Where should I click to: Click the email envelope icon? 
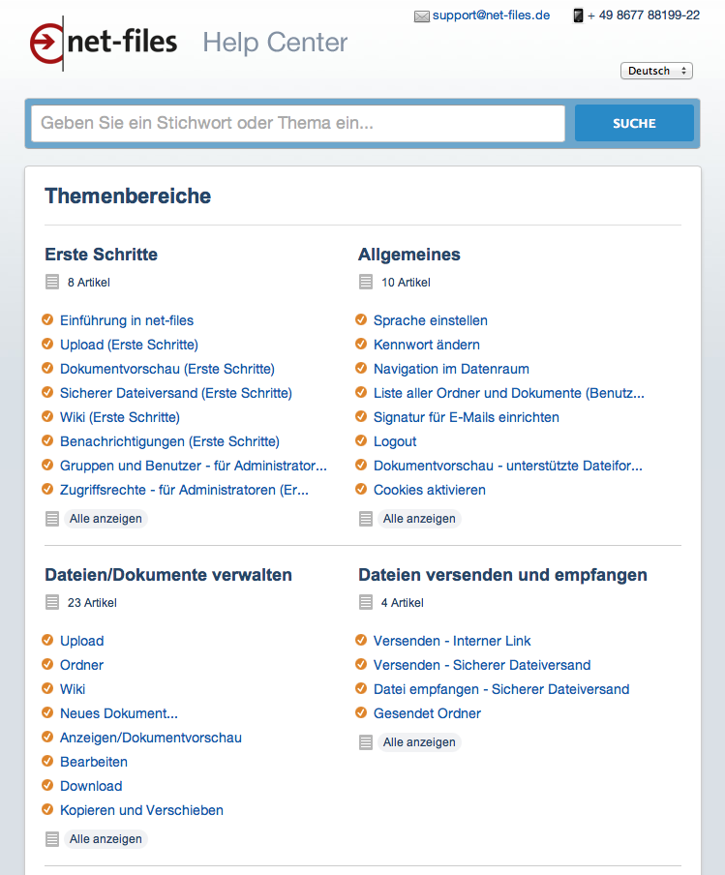tap(421, 16)
